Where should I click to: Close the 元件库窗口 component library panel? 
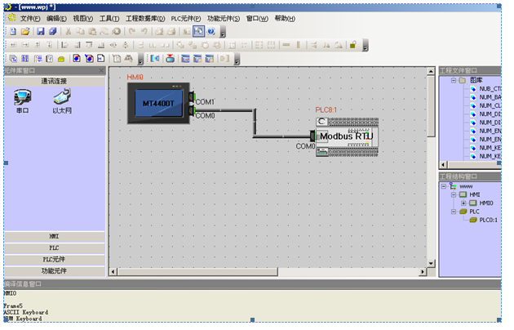(x=101, y=71)
